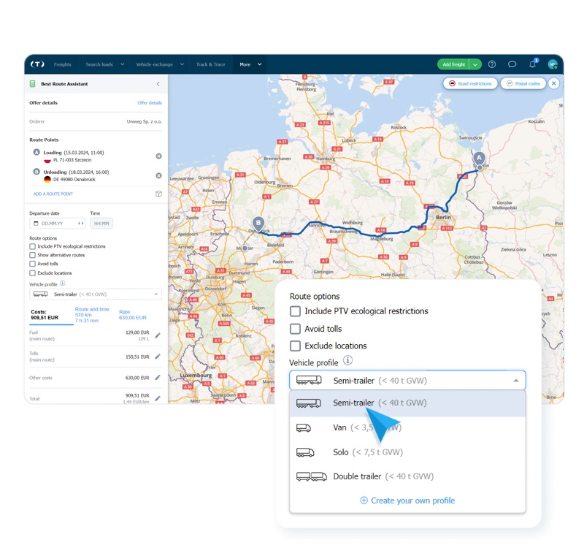The width and height of the screenshot is (584, 548).
Task: Open the user profile avatar
Action: [553, 64]
